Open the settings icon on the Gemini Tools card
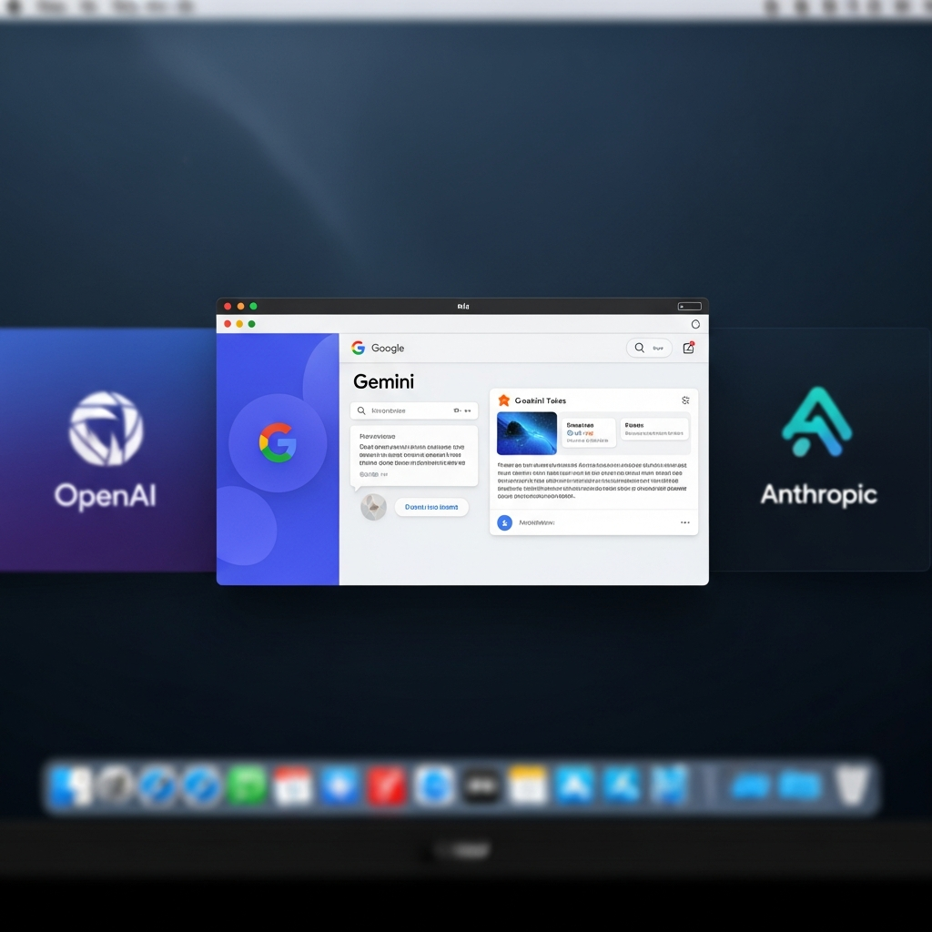The image size is (932, 932). (x=685, y=400)
